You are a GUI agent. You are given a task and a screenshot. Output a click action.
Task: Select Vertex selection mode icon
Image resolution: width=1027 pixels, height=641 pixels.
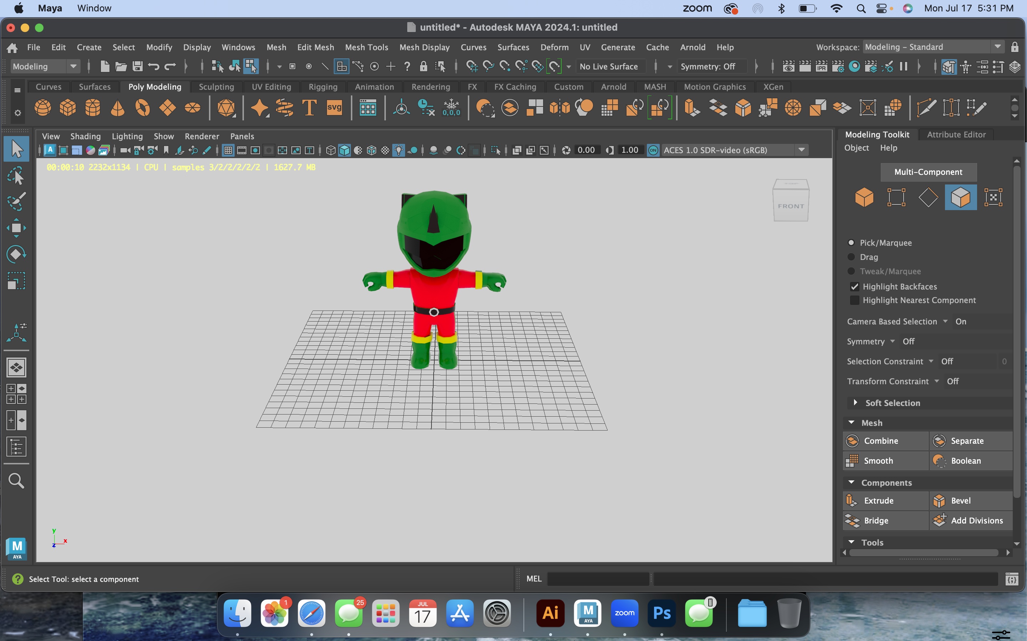pyautogui.click(x=896, y=198)
